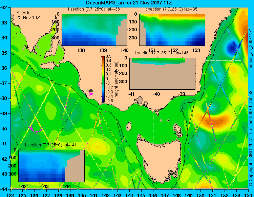The height and width of the screenshot is (197, 254).
Task: Click the 0.5 value on the color scale
Action: pyautogui.click(x=108, y=56)
